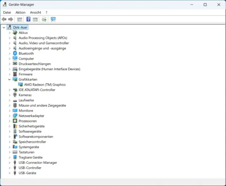Click the Laufwerke drive icon

pos(15,100)
